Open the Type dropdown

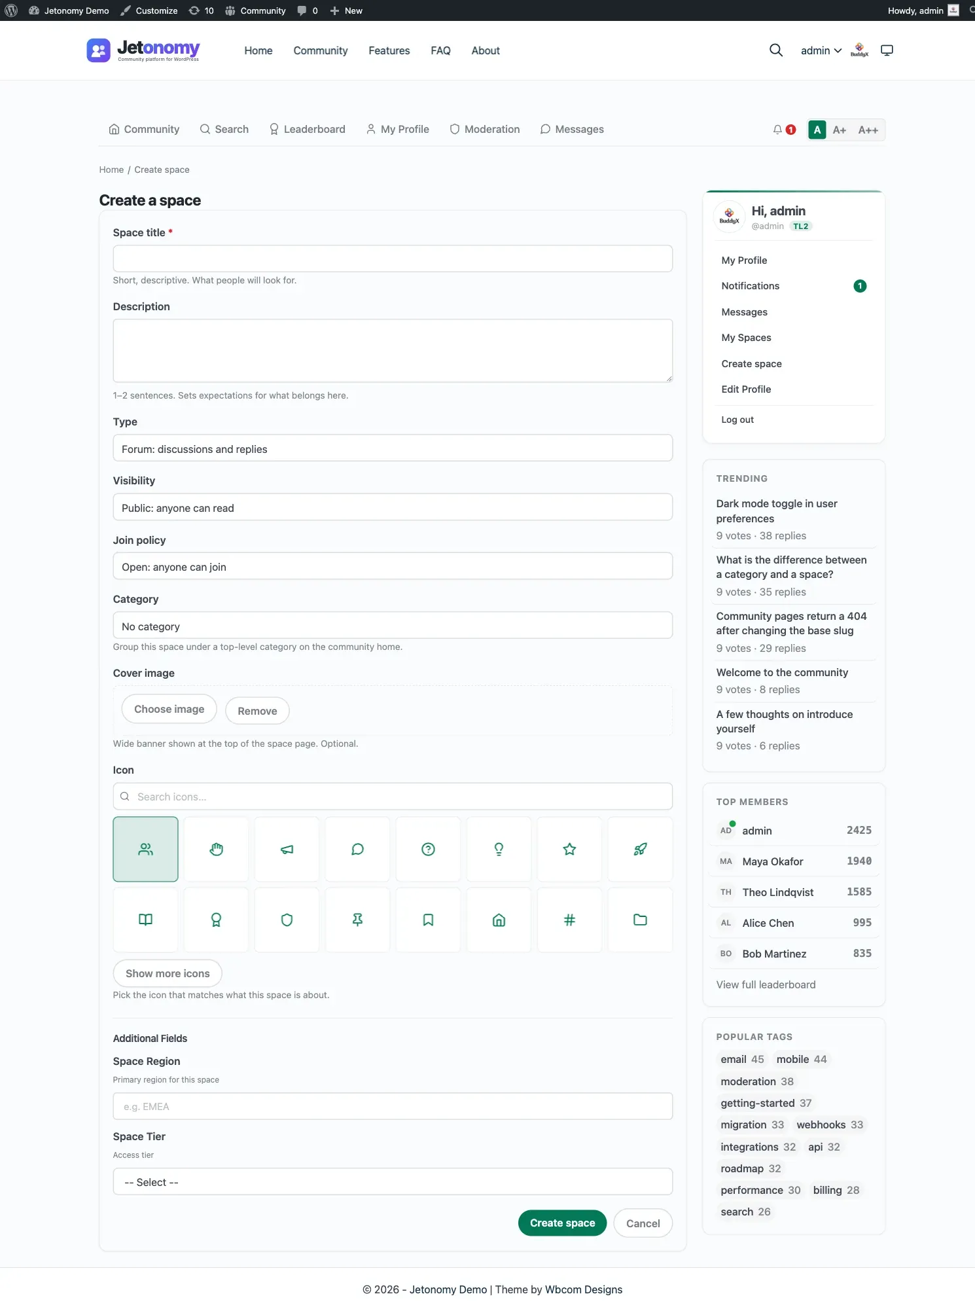point(393,448)
